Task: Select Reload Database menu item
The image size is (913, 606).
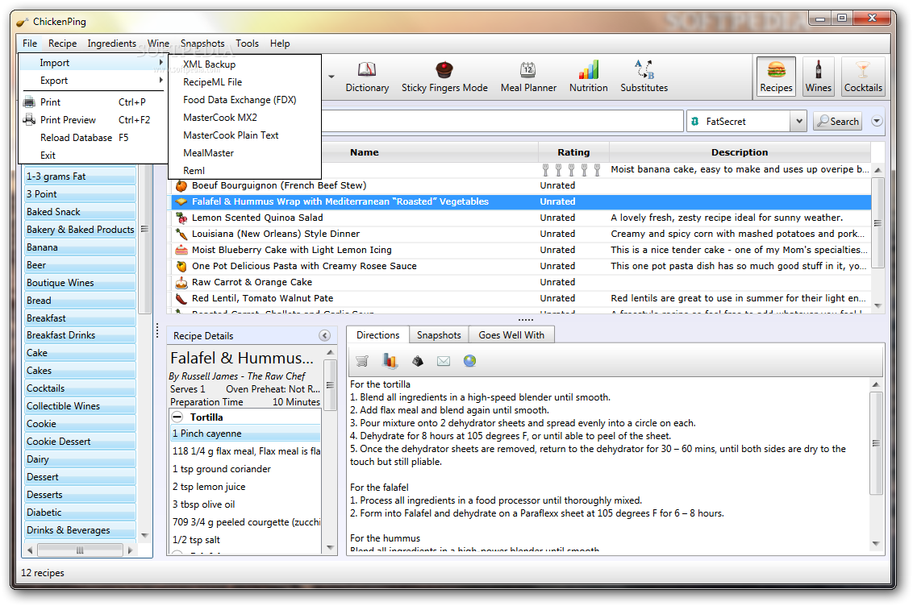Action: (93, 137)
